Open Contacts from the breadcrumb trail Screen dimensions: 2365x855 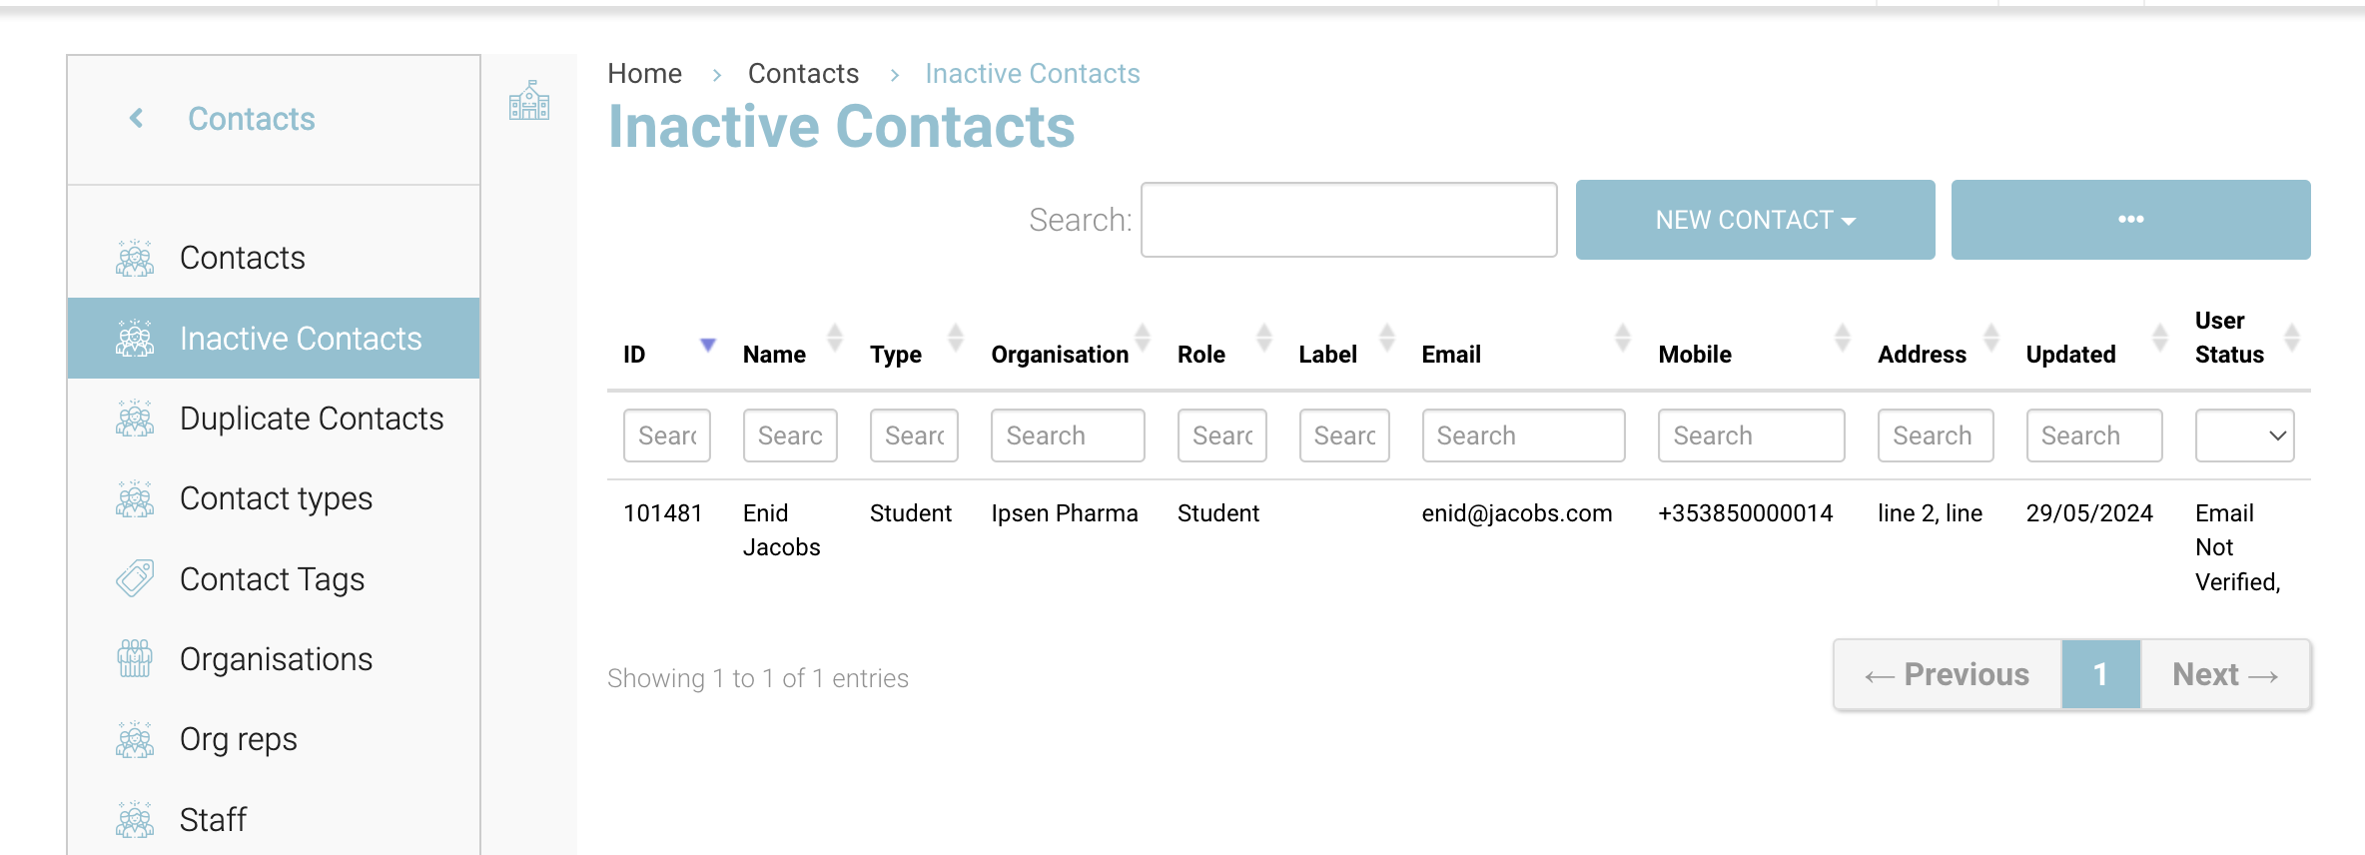[x=803, y=73]
